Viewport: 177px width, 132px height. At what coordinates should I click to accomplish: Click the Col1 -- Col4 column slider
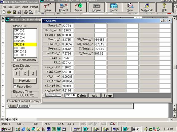pos(53,95)
